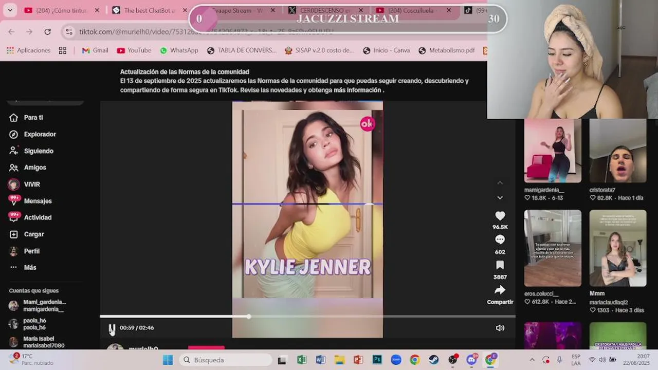Viewport: 658px width, 370px height.
Task: Open the SISAP v.2.0 bookmark
Action: point(319,50)
